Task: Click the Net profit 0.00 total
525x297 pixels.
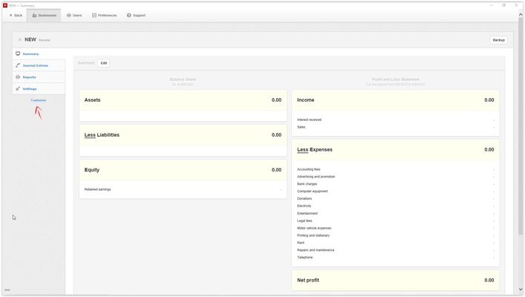Action: coord(489,280)
